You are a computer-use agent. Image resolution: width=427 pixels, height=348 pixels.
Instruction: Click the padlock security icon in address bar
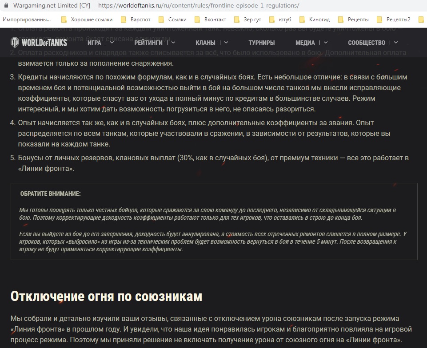pyautogui.click(x=6, y=5)
